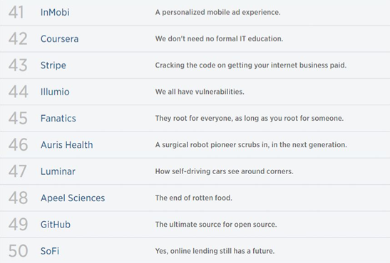This screenshot has width=390, height=263.
Task: Open the InMobi company link
Action: click(x=55, y=12)
